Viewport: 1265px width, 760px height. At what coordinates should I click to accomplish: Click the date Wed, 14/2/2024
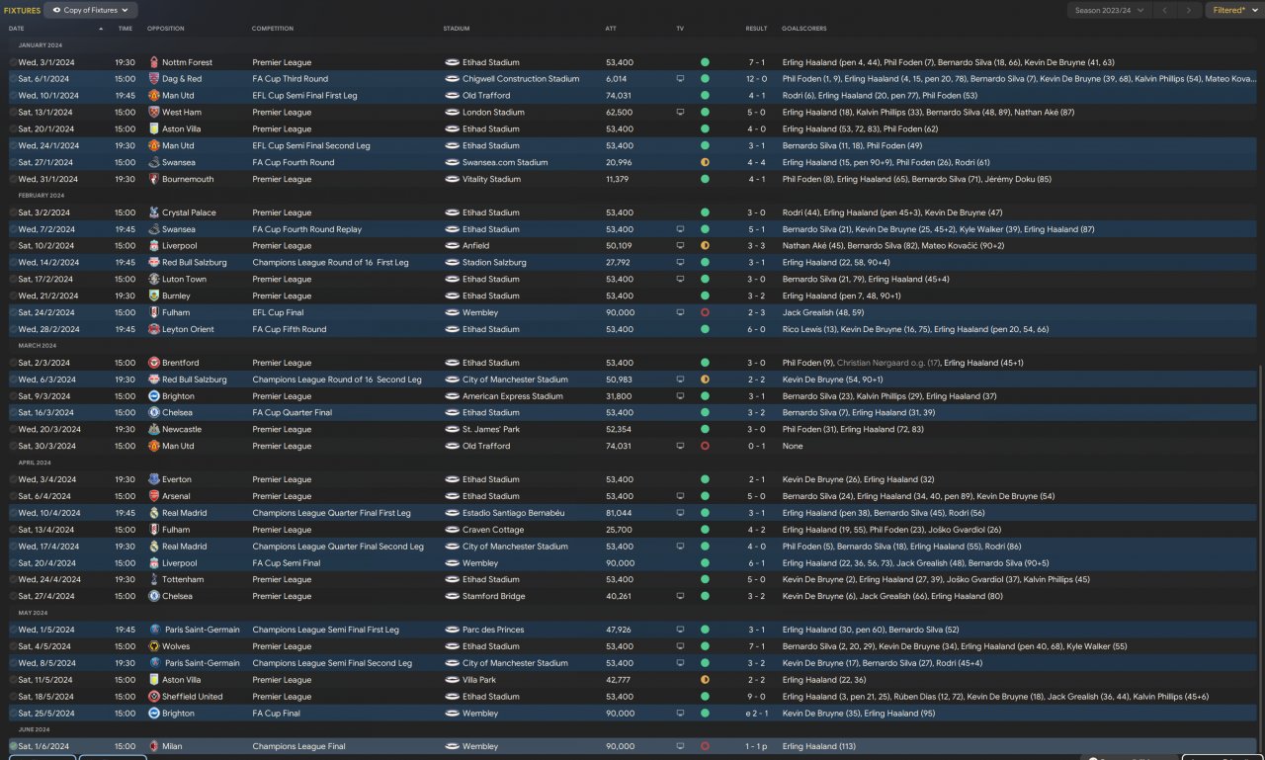click(49, 262)
